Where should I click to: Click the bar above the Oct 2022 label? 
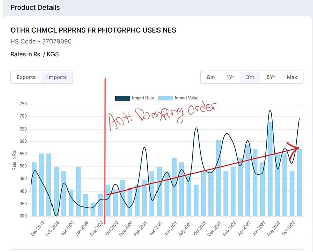292,194
